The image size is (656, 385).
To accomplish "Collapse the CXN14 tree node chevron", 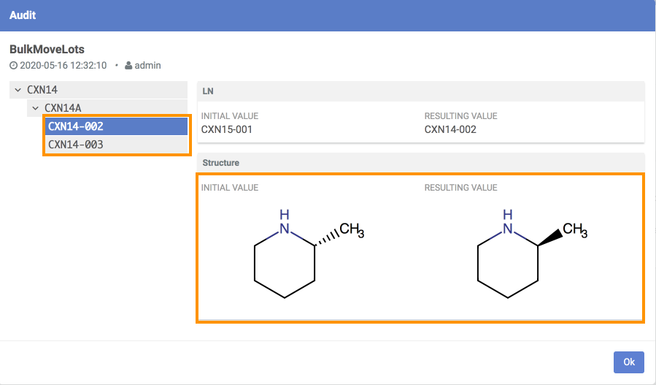I will coord(18,90).
